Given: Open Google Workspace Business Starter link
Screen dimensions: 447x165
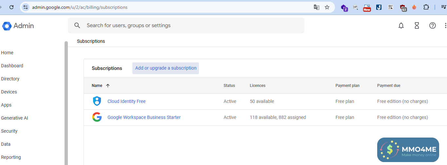Looking at the screenshot, I should [144, 117].
